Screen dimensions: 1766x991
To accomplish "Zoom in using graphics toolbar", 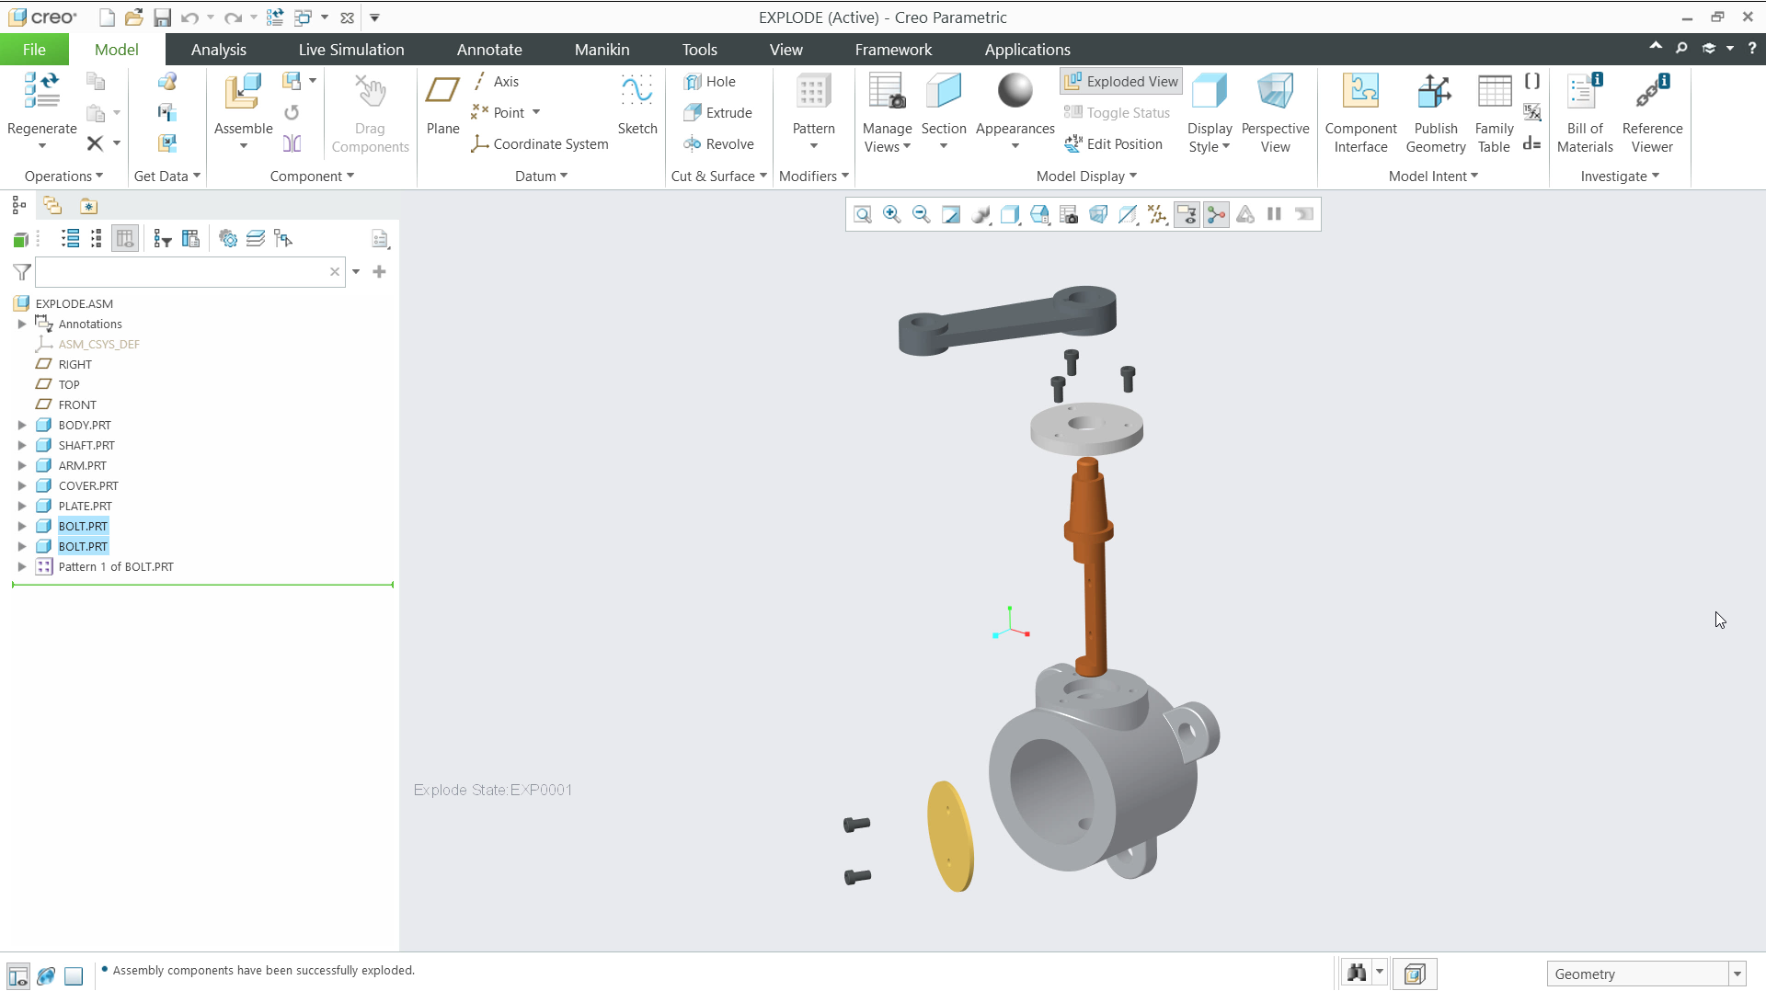I will pyautogui.click(x=891, y=214).
